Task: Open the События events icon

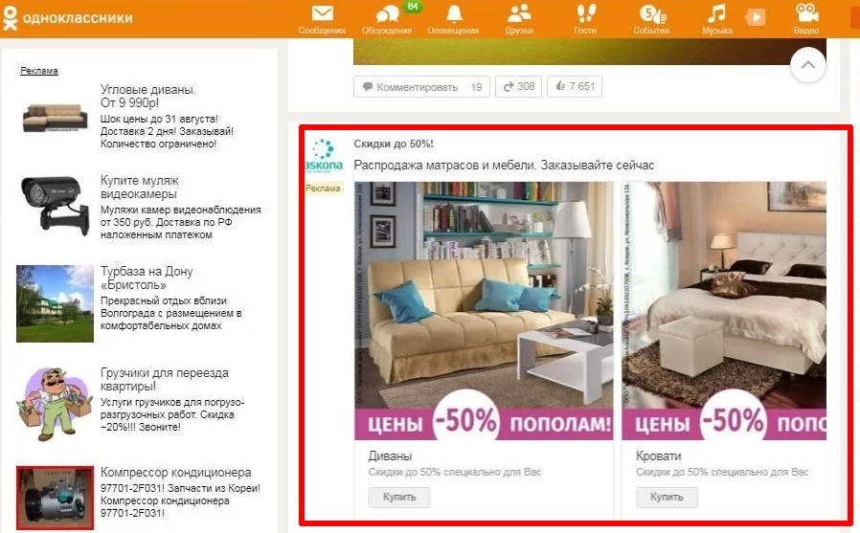Action: [x=651, y=15]
